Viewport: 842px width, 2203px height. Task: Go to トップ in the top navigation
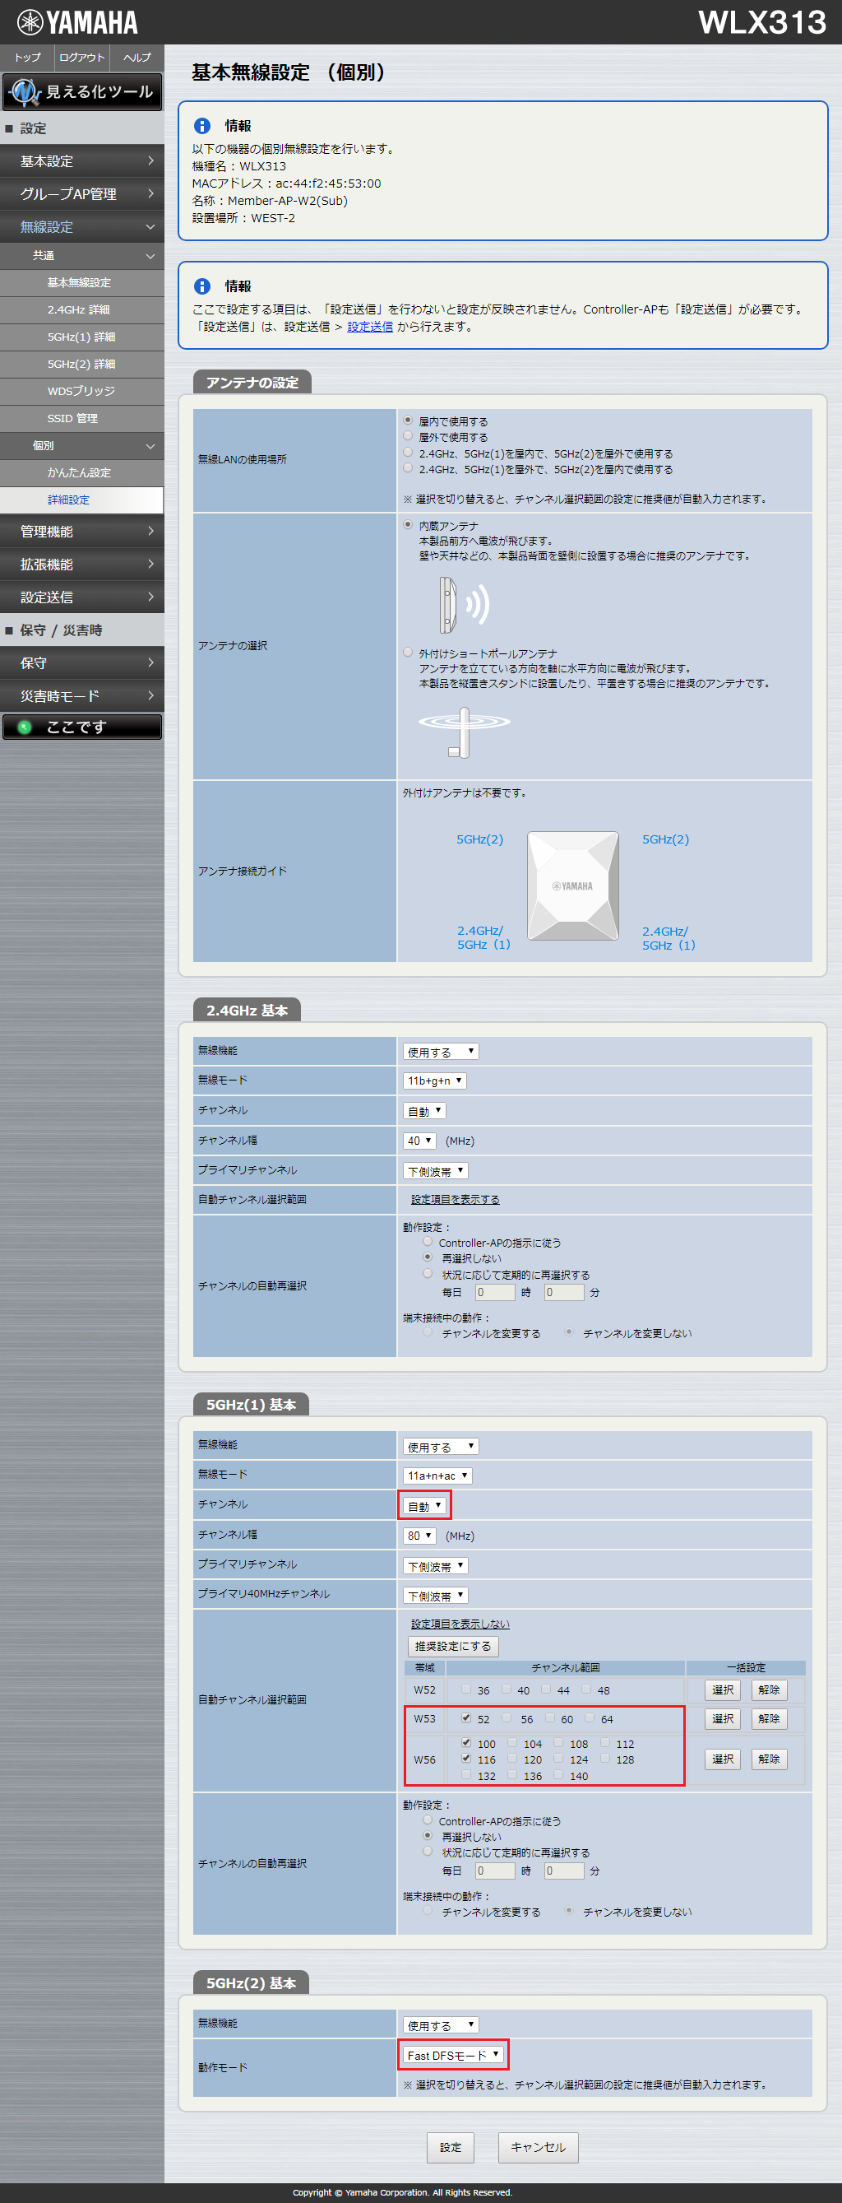click(x=27, y=58)
